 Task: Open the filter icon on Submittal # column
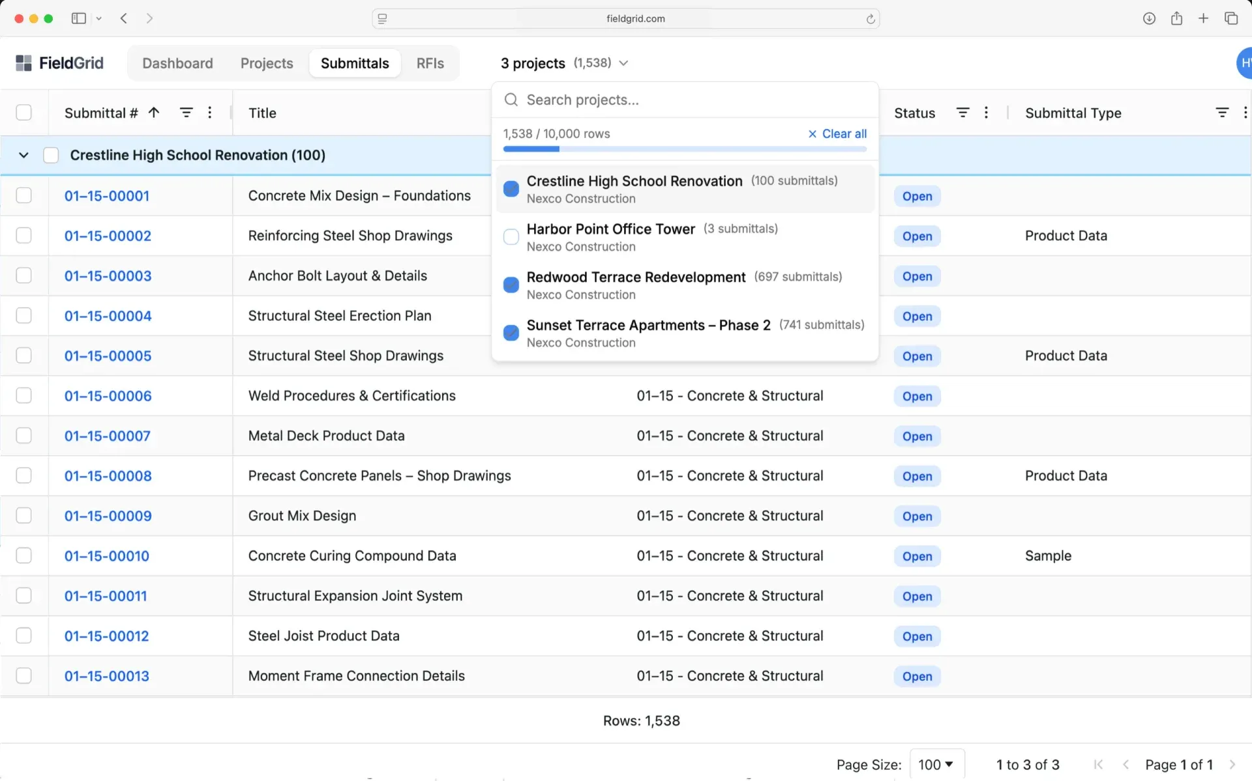[x=187, y=113]
